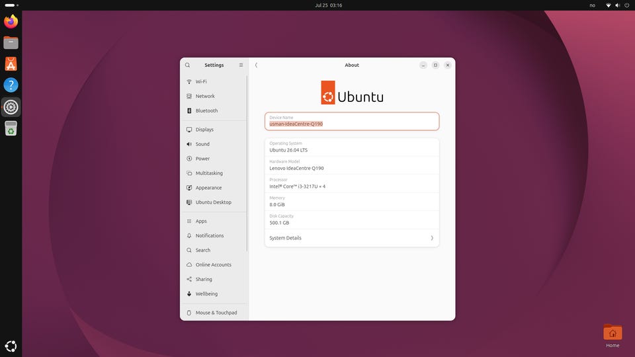This screenshot has height=357, width=635.
Task: Expand the System Details row
Action: (x=352, y=238)
